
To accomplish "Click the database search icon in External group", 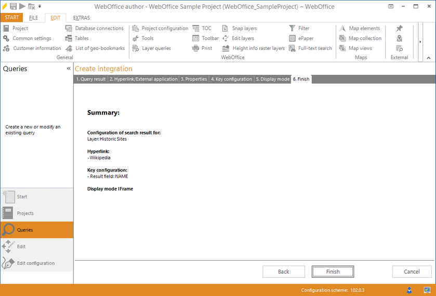I will (x=399, y=48).
